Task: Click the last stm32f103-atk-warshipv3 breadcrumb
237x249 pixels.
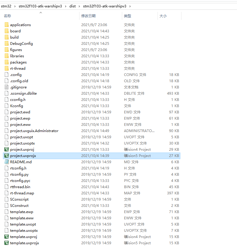Action: coord(105,6)
